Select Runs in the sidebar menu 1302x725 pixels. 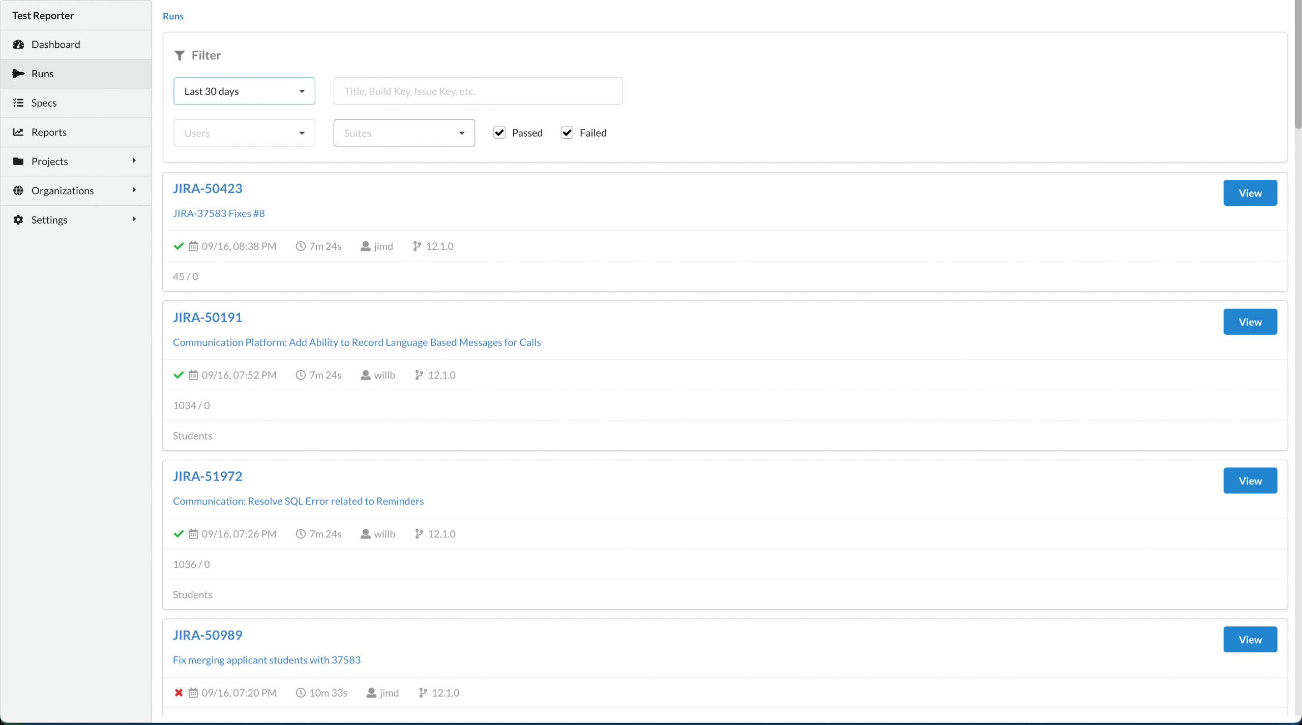click(43, 74)
